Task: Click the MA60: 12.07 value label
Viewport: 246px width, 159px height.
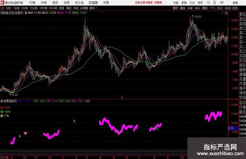Action: pos(79,13)
